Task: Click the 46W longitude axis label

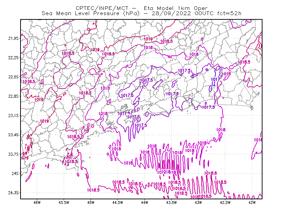Action: pos(37,202)
